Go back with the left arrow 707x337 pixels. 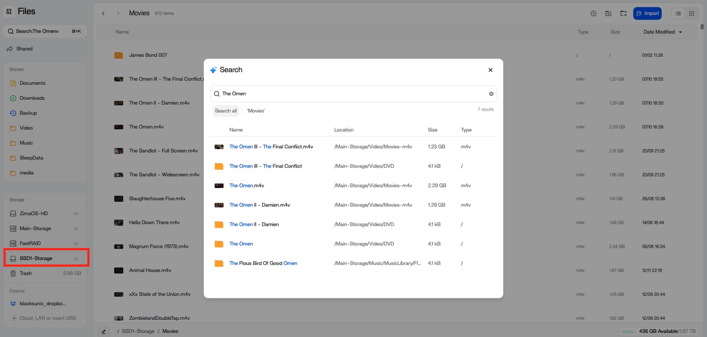click(x=103, y=13)
